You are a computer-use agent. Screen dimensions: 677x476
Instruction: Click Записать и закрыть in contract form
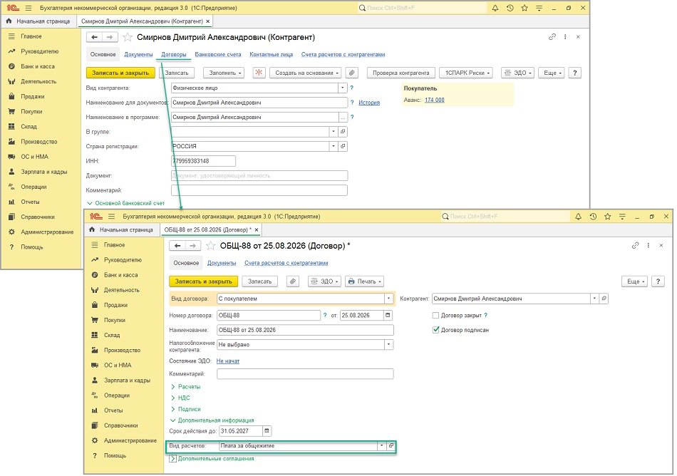coord(203,281)
